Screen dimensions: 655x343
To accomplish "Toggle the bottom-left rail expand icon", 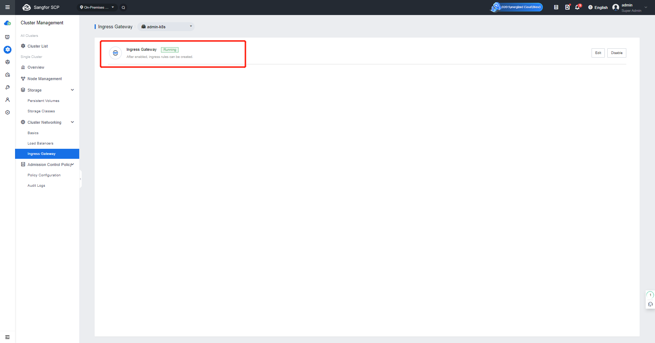I will pyautogui.click(x=7, y=337).
